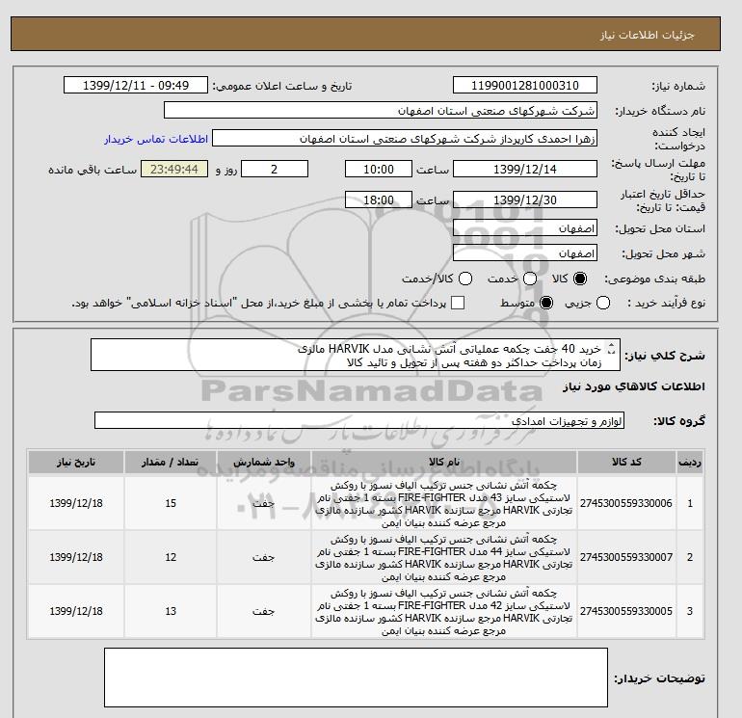
Task: Click the تعداد / مقدار column header
Action: pyautogui.click(x=171, y=462)
